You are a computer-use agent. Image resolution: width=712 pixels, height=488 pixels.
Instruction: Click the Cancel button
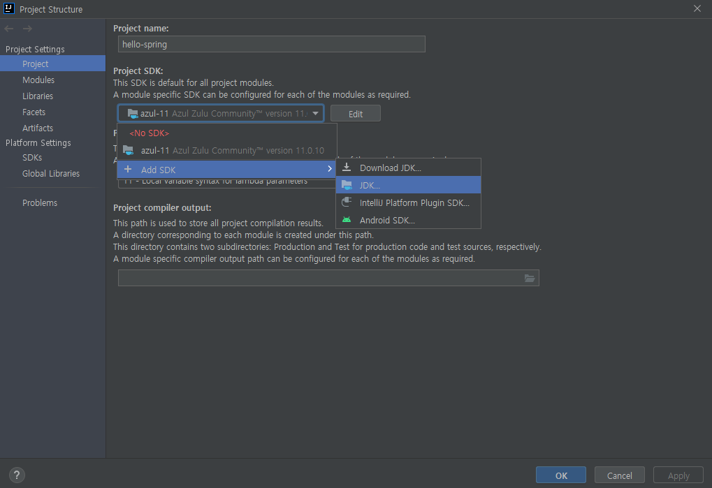(x=619, y=475)
